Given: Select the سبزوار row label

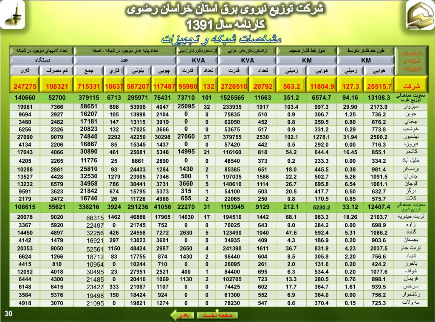Looking at the screenshot, I should [411, 107].
